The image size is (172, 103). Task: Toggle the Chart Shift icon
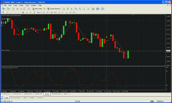point(88,9)
